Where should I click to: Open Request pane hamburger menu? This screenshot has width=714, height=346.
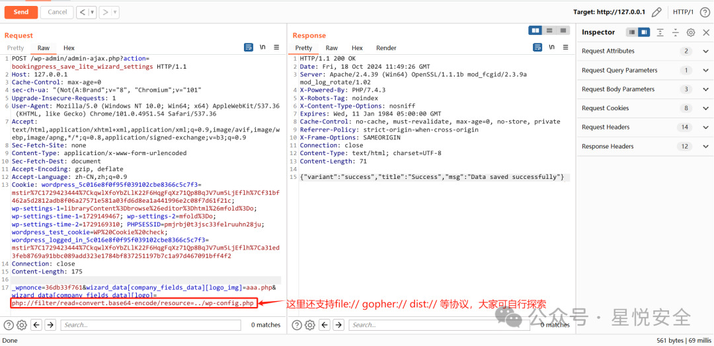pyautogui.click(x=276, y=47)
